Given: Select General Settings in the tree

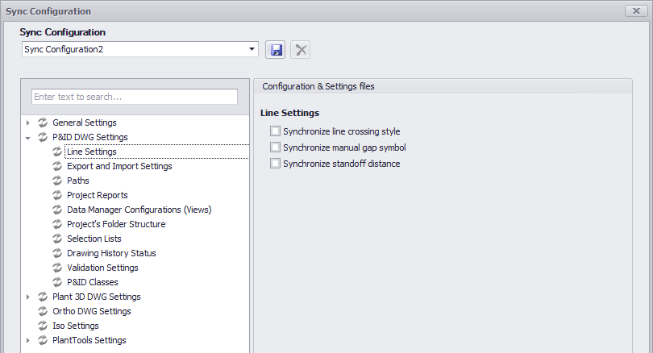Looking at the screenshot, I should [85, 123].
